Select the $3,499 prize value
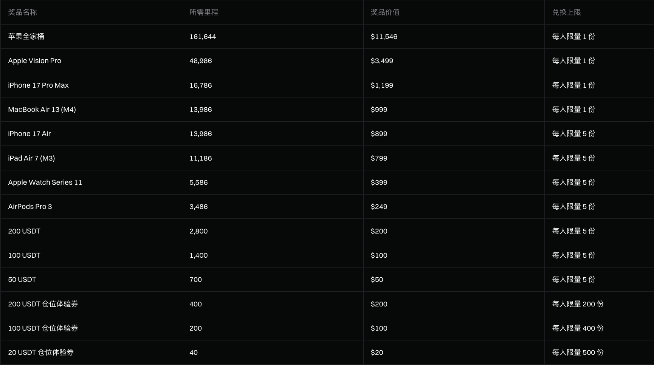 pos(382,61)
